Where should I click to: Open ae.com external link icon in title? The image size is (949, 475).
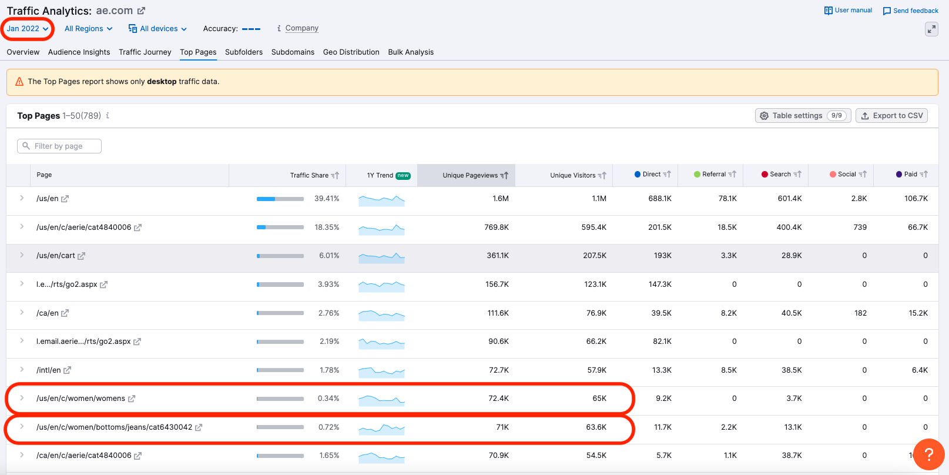(x=141, y=11)
